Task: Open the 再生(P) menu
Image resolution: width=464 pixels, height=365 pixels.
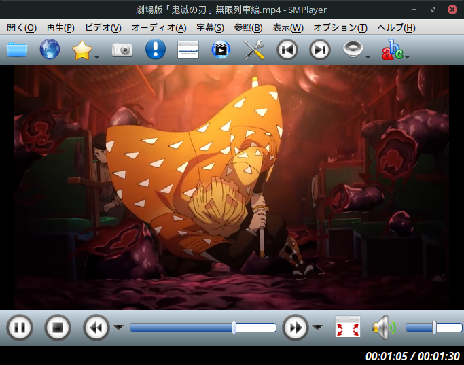Action: (60, 28)
